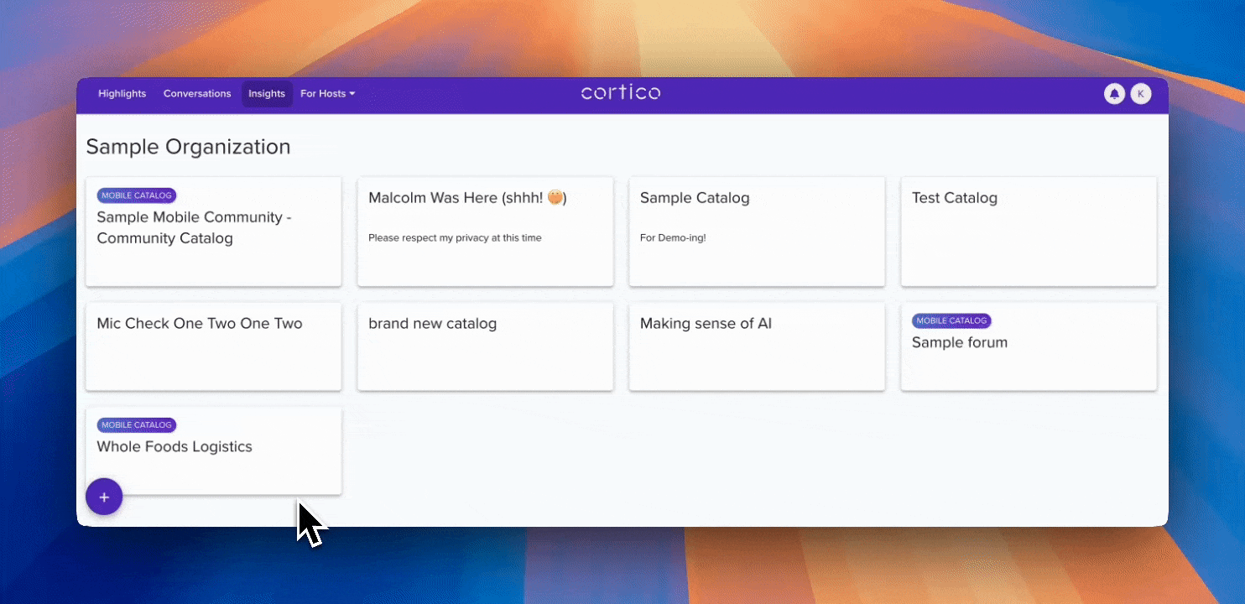Switch to the Conversations tab
This screenshot has width=1245, height=604.
coord(197,94)
